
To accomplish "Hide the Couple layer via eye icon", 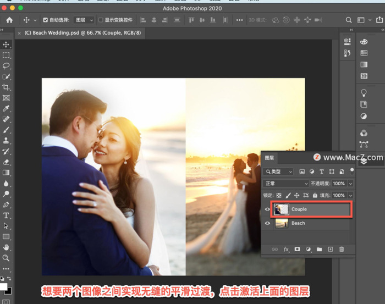I will (268, 209).
